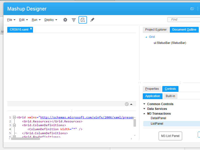Click the pencil edit toolbar icon
This screenshot has width=200, height=150.
point(92,20)
